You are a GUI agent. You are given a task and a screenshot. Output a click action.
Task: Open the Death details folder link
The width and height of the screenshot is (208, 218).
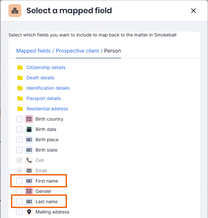[x=40, y=78]
